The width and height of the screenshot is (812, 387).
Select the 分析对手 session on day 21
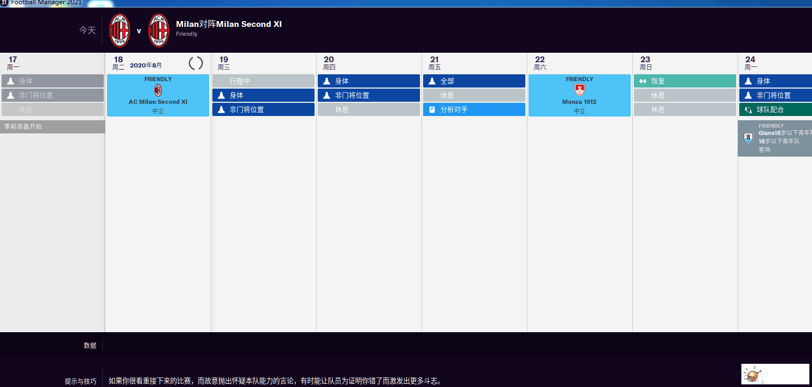(474, 110)
